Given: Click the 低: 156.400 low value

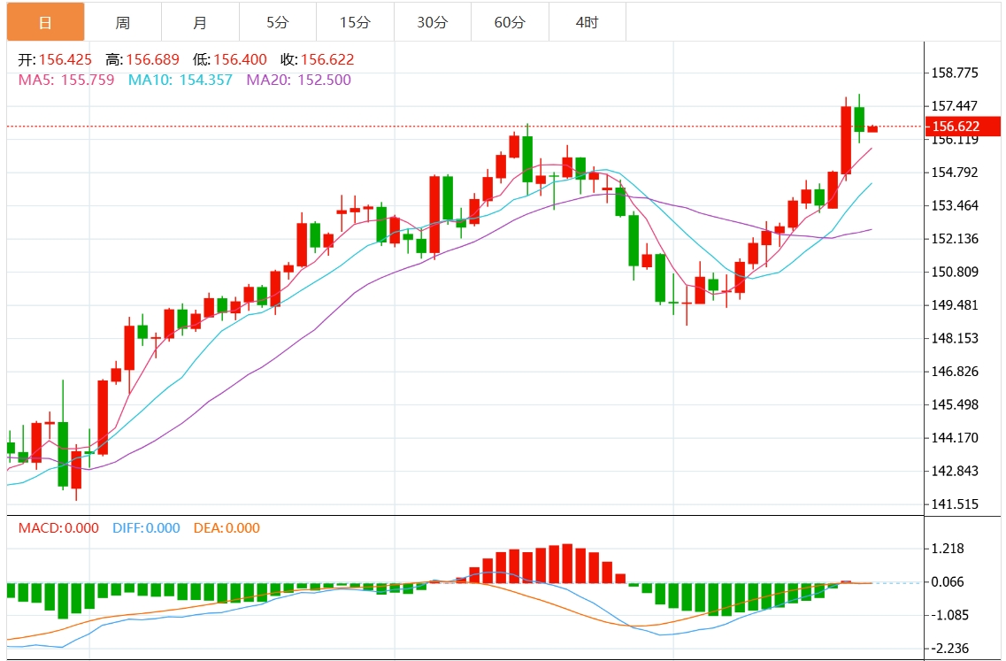Looking at the screenshot, I should (x=230, y=59).
